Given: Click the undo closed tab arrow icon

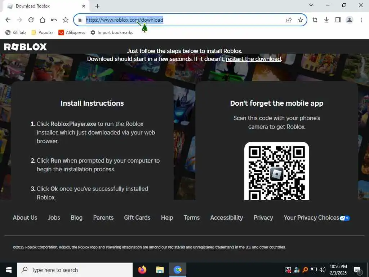Looking at the screenshot, I should click(x=54, y=20).
